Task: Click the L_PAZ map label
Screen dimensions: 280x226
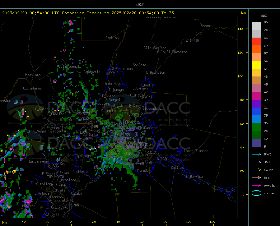Action: pos(231,190)
